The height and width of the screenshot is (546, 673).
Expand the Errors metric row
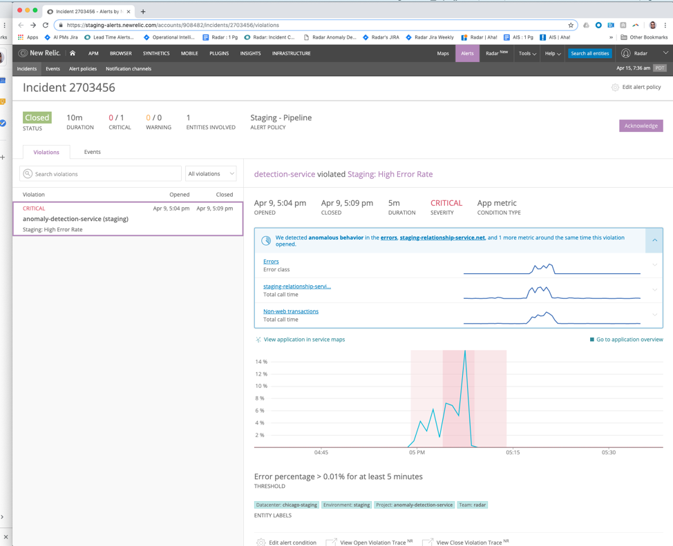[x=654, y=264]
